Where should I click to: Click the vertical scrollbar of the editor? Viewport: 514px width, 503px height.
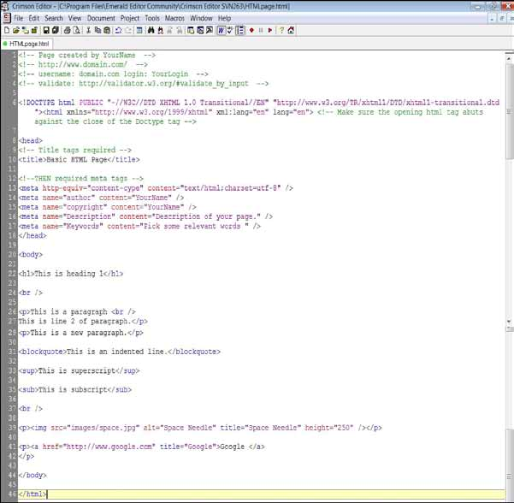click(510, 257)
